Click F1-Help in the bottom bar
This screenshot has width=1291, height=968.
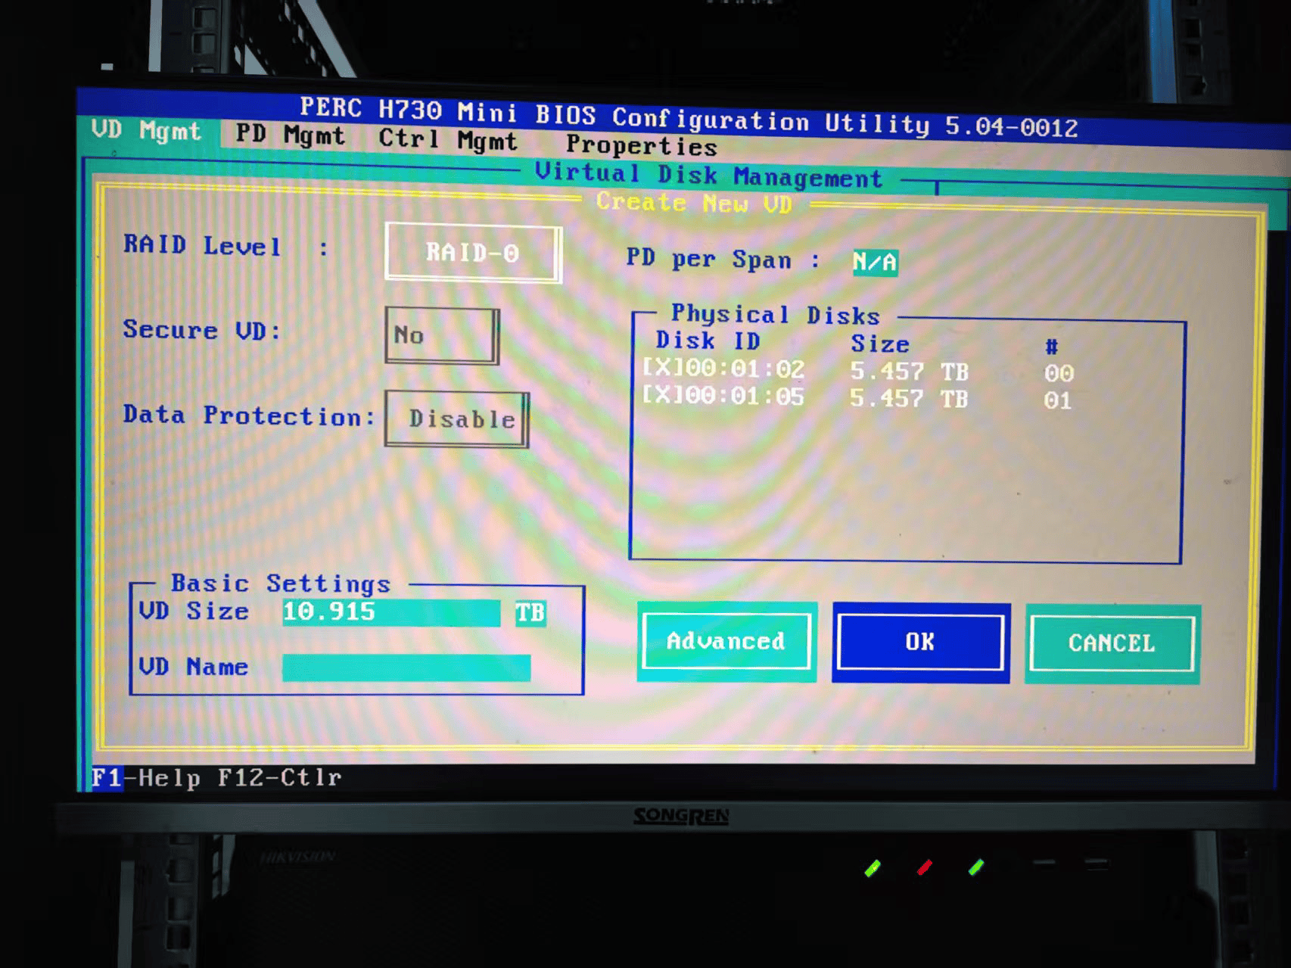(146, 778)
